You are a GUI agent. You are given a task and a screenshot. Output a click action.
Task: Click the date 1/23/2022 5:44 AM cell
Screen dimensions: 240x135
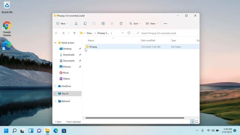tap(150, 47)
